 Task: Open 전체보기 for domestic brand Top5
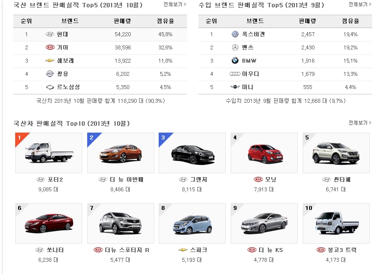pos(175,4)
